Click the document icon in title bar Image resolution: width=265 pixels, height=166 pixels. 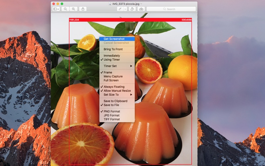coord(110,4)
